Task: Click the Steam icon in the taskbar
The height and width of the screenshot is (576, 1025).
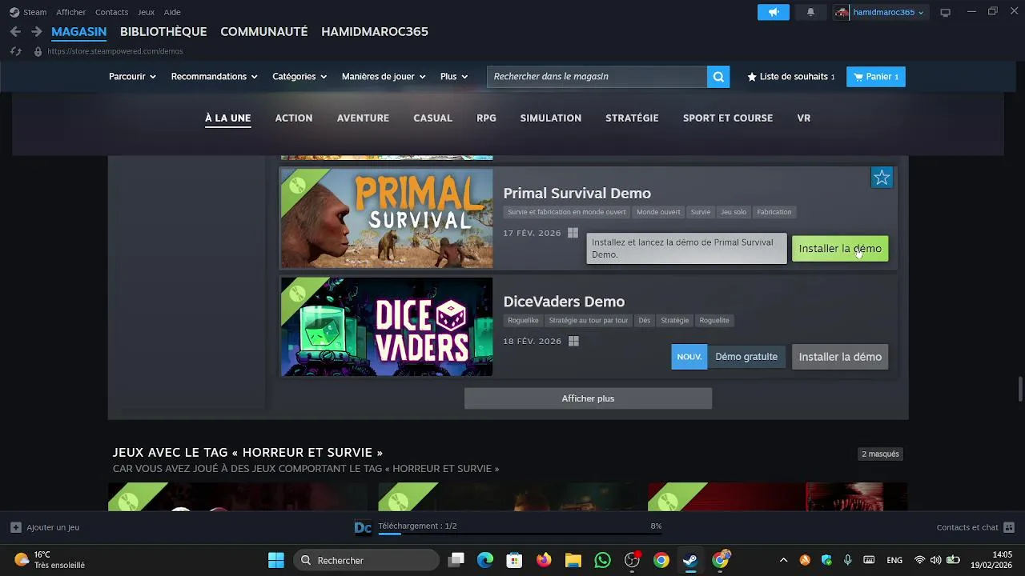Action: click(x=690, y=560)
